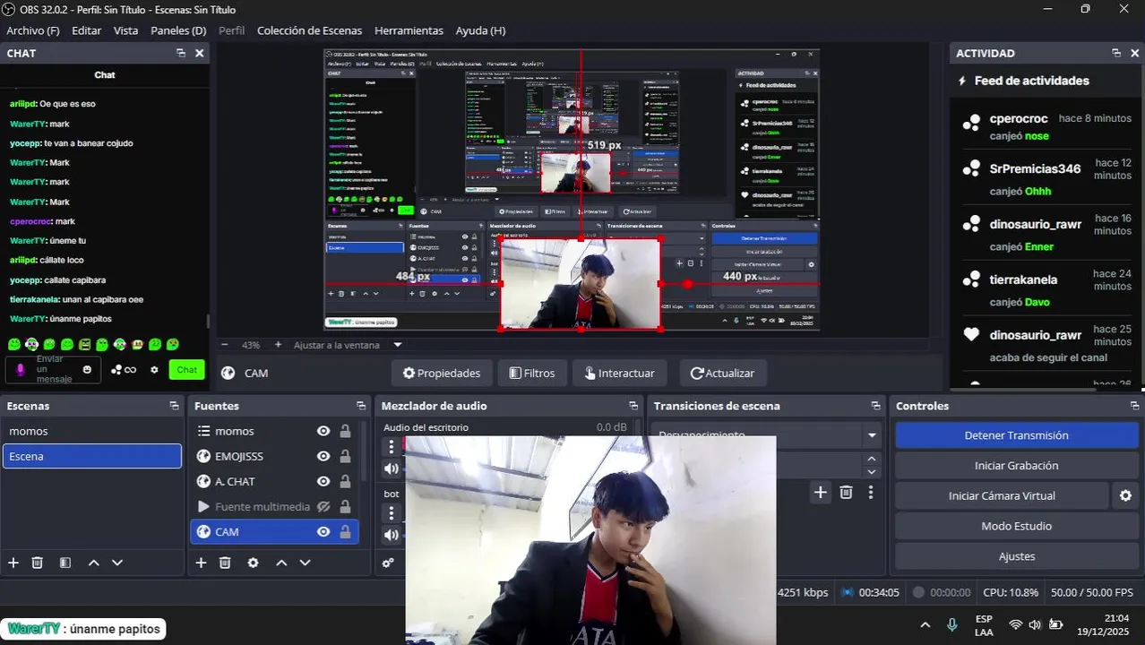Click the green Chat send button
Viewport: 1145px width, 645px height.
pos(186,369)
